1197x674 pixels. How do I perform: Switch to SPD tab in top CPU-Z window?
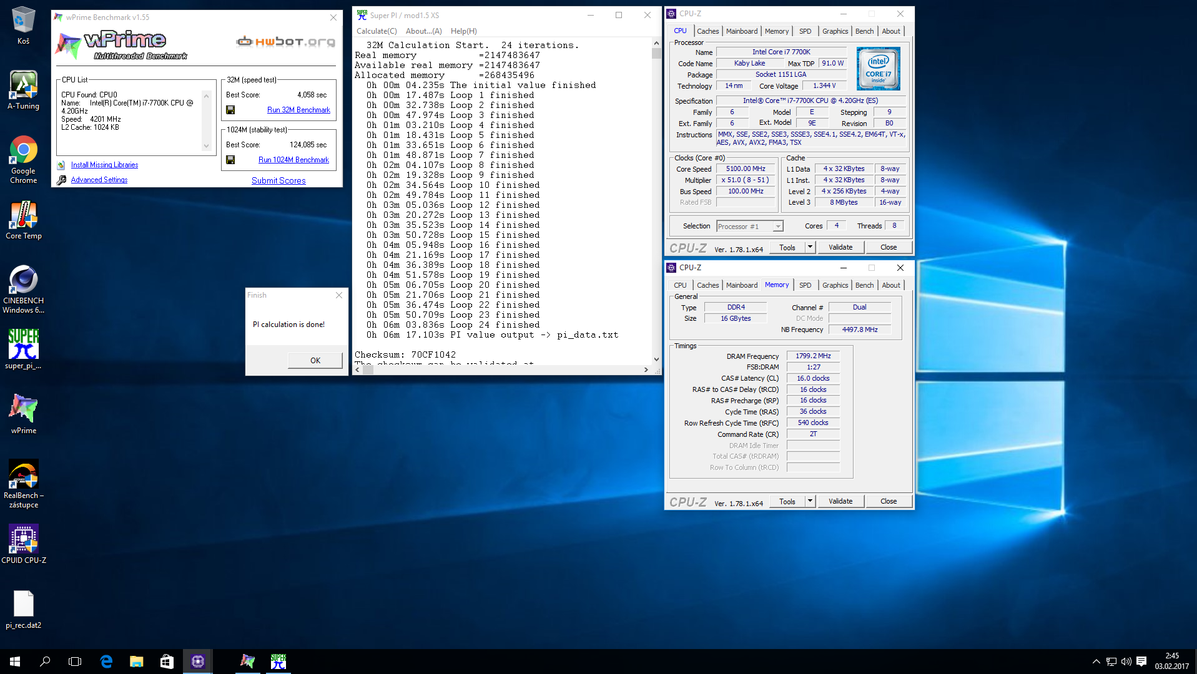point(805,31)
